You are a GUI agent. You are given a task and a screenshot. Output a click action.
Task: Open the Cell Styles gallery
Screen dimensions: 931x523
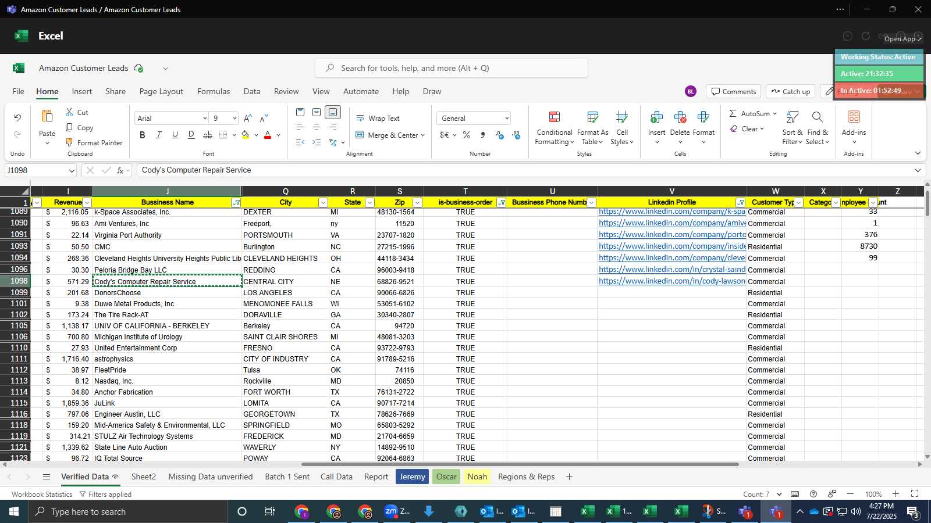click(x=622, y=128)
